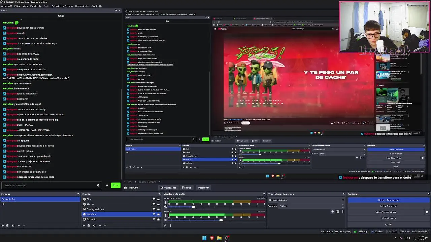Hide the Alertas source eye icon
The image size is (431, 242).
[154, 204]
